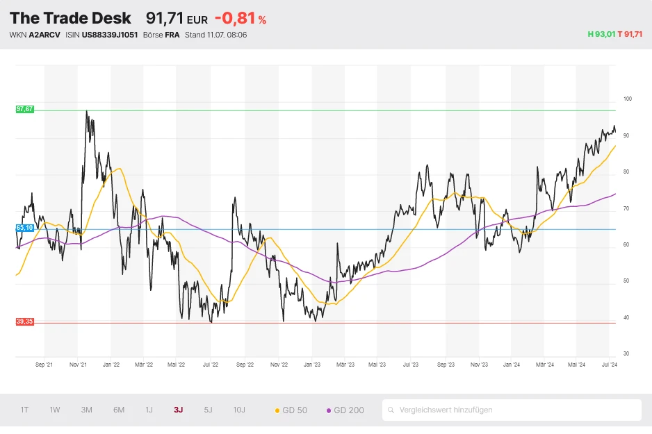Click the magnifier icon in the comparison field
The height and width of the screenshot is (434, 652).
[392, 410]
